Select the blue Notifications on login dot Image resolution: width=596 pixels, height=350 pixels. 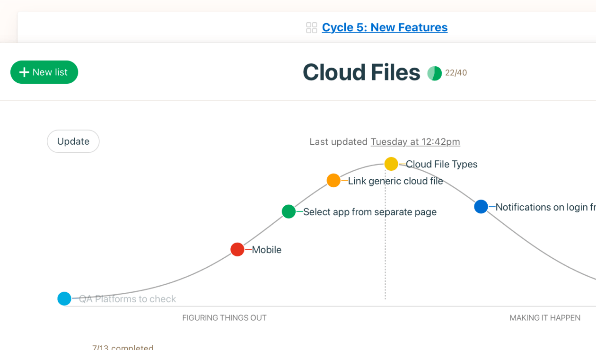(481, 207)
